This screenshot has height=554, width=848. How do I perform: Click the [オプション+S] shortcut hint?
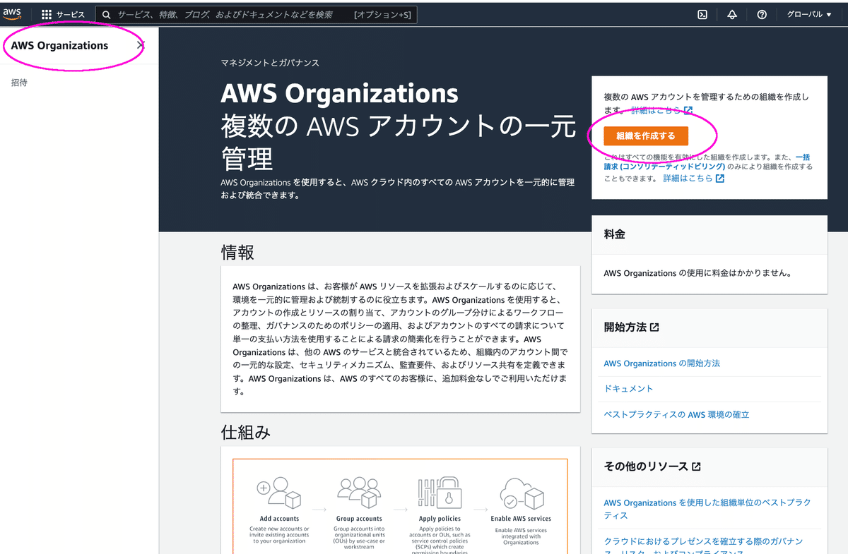click(383, 14)
